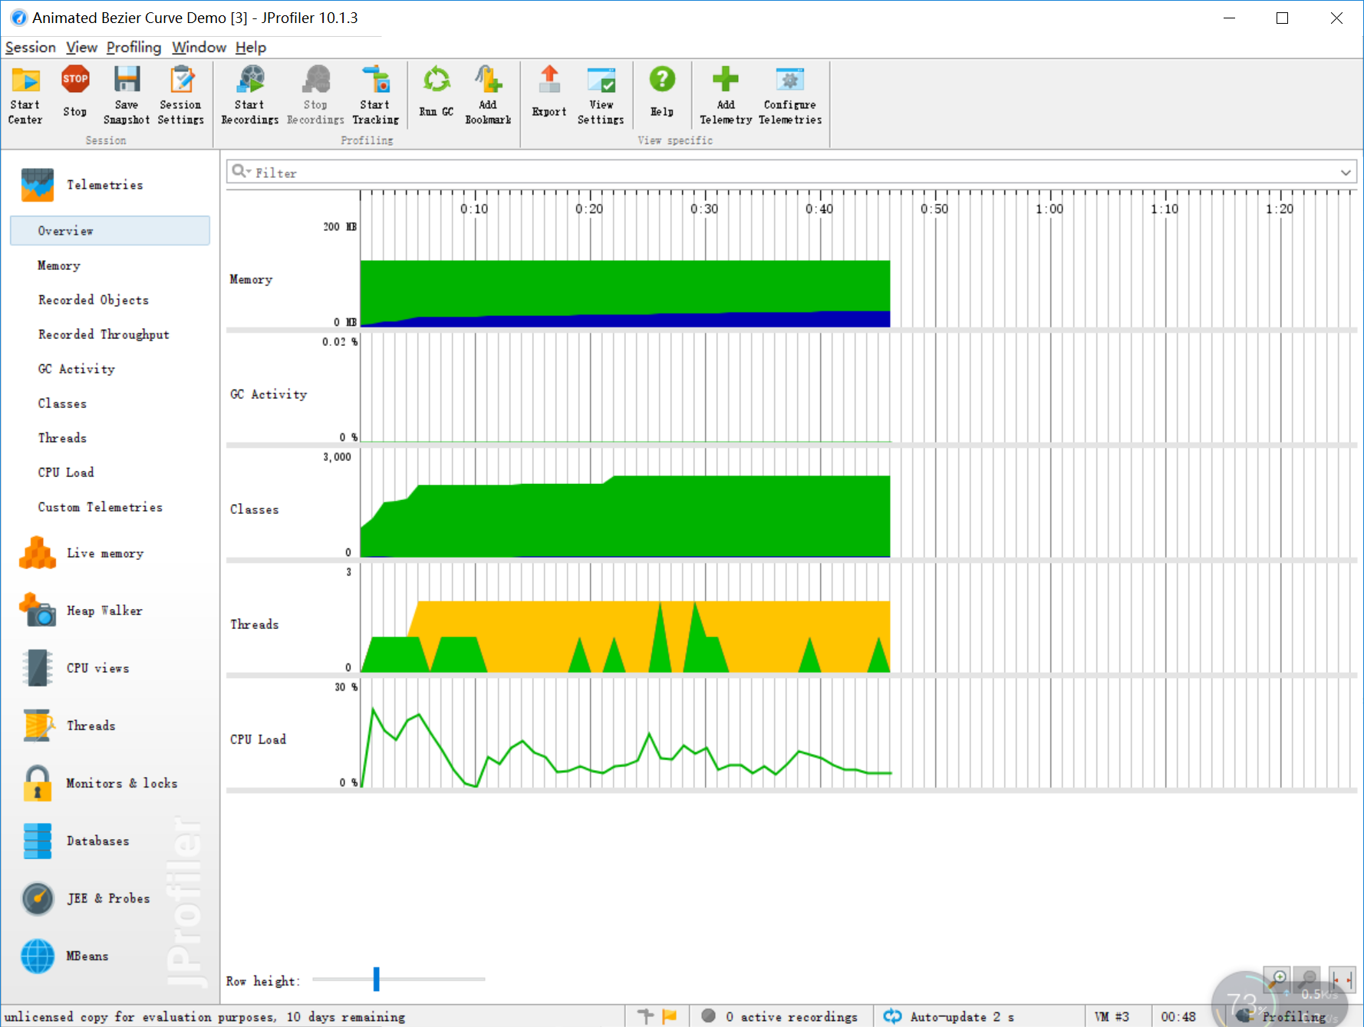
Task: Click the 1:00 time axis marker
Action: pyautogui.click(x=1049, y=209)
